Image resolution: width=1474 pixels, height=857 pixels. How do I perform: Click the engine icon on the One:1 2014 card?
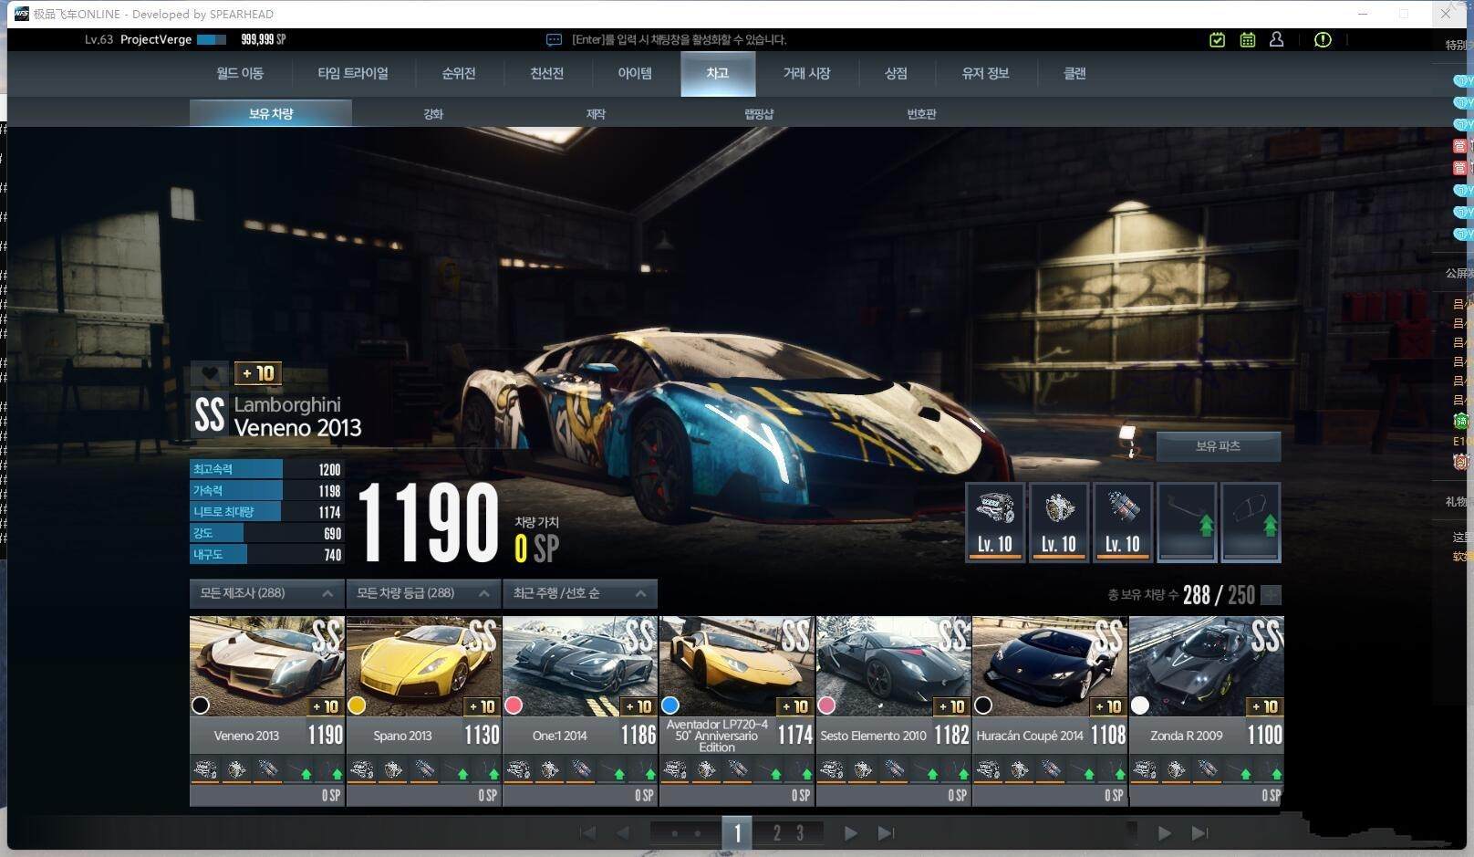(519, 771)
